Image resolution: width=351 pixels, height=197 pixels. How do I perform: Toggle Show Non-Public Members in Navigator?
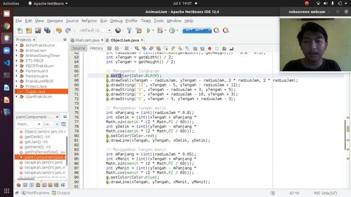point(38,185)
